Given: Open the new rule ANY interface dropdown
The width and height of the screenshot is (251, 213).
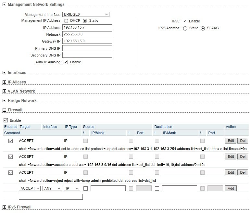Looking at the screenshot, I should click(52, 188).
